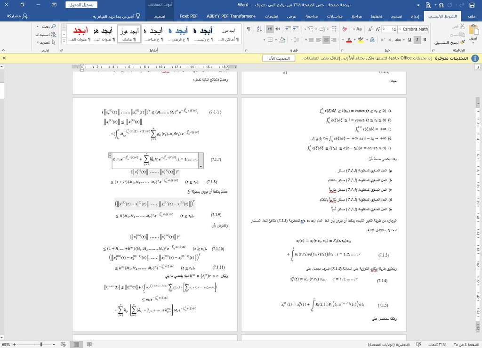This screenshot has width=482, height=348.
Task: Click Replace (استبدال) in editing group
Action: 46,34
